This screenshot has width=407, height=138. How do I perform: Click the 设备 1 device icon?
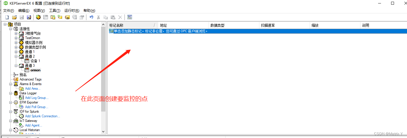(x=27, y=61)
